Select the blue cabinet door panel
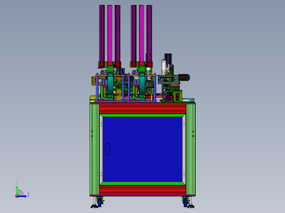Screen dimensions: 285x213 pos(142,150)
